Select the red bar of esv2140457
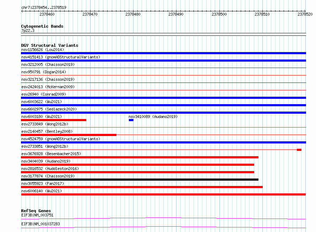The width and height of the screenshot is (316, 232). (69, 135)
